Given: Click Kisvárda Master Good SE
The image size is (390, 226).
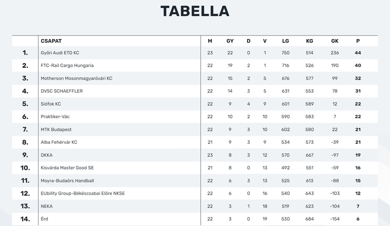Looking at the screenshot, I should (67, 168).
